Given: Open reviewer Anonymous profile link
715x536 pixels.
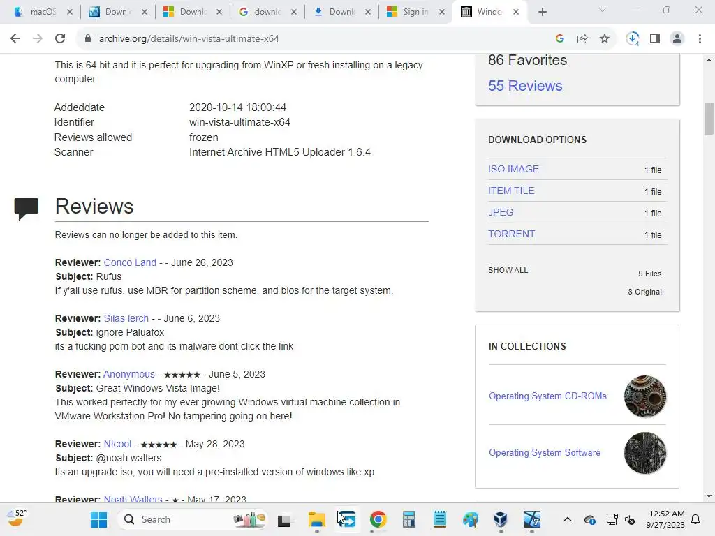Looking at the screenshot, I should 129,374.
